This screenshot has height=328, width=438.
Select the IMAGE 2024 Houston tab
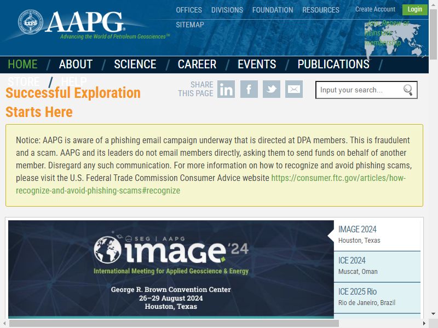tap(377, 235)
